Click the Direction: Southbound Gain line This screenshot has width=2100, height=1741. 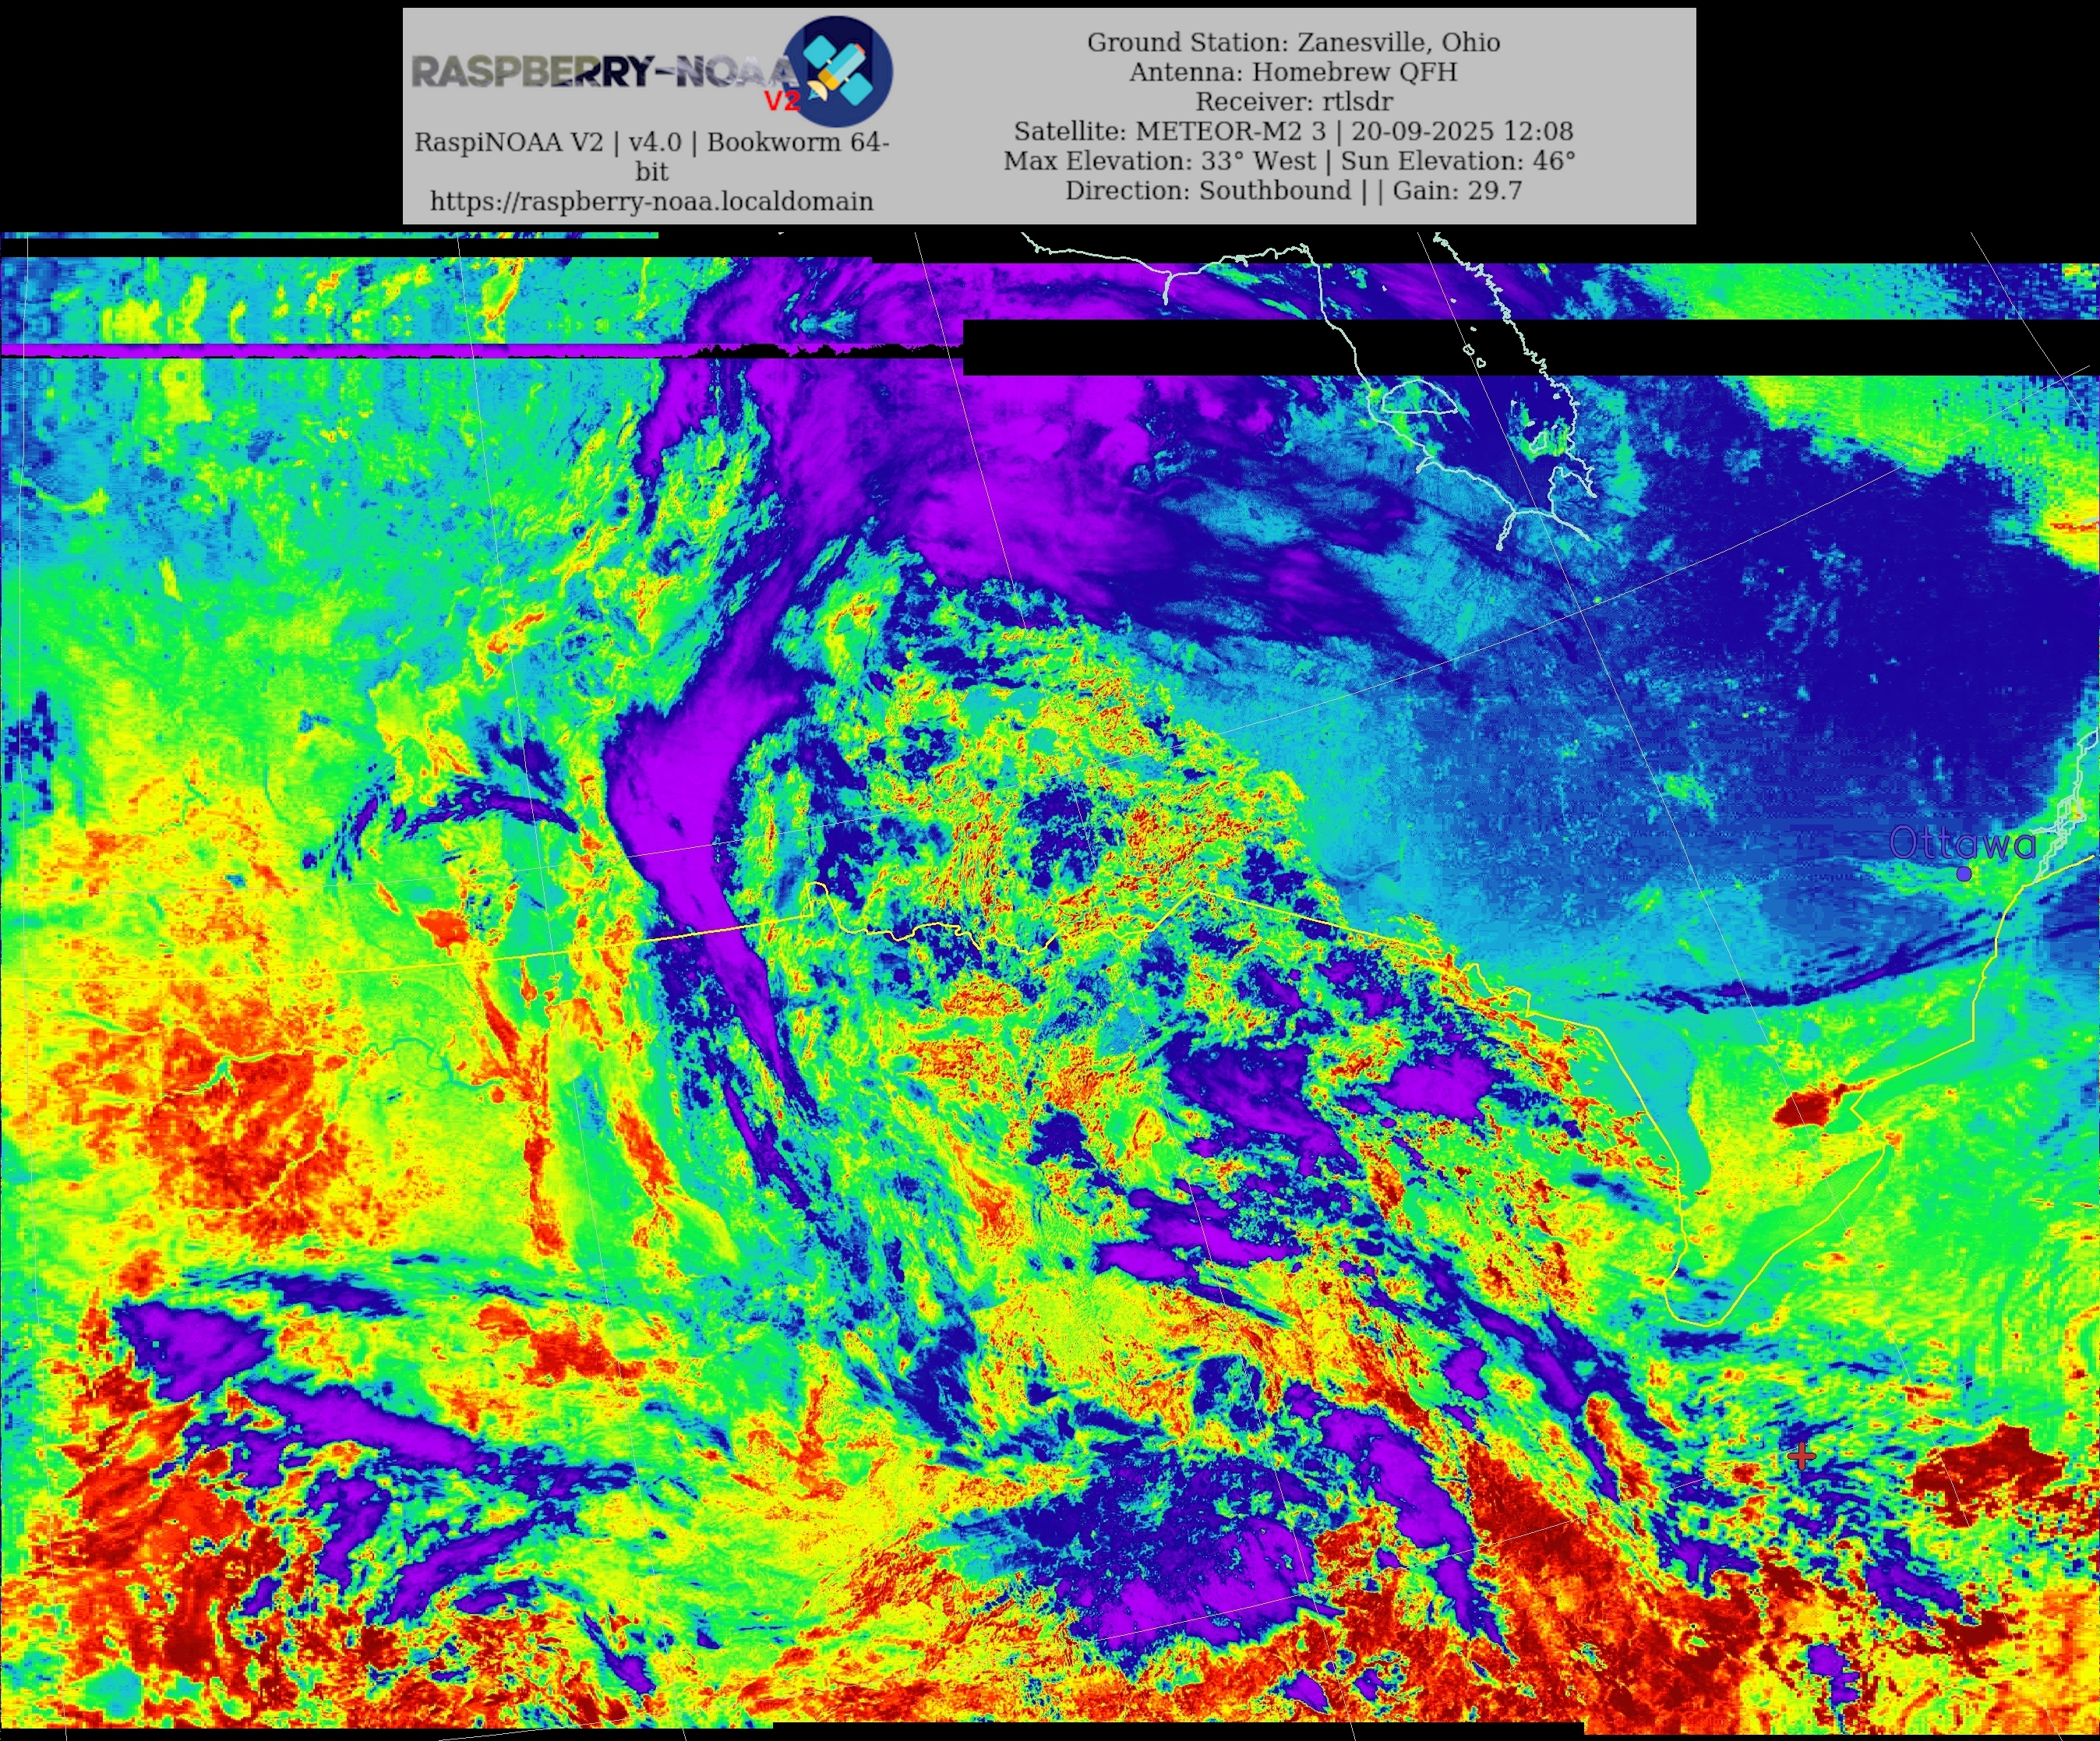pyautogui.click(x=1293, y=190)
